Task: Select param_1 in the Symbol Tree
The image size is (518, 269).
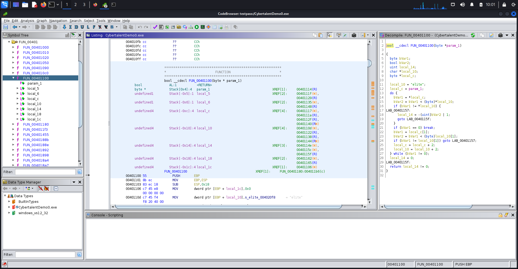Action: click(x=35, y=83)
